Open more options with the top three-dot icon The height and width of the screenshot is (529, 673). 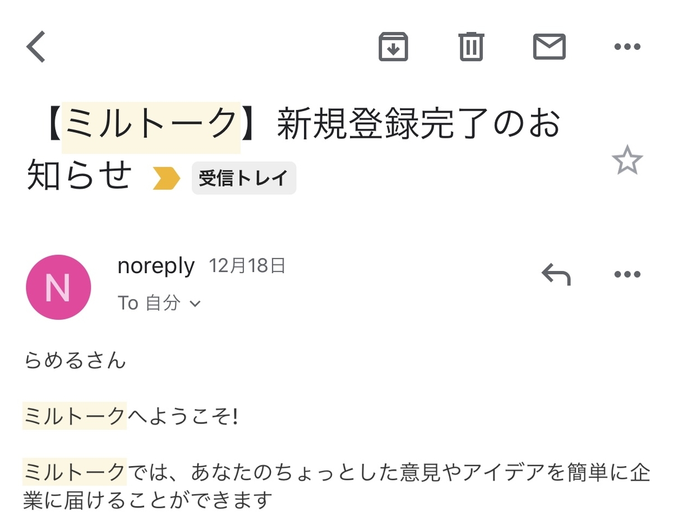click(x=626, y=47)
